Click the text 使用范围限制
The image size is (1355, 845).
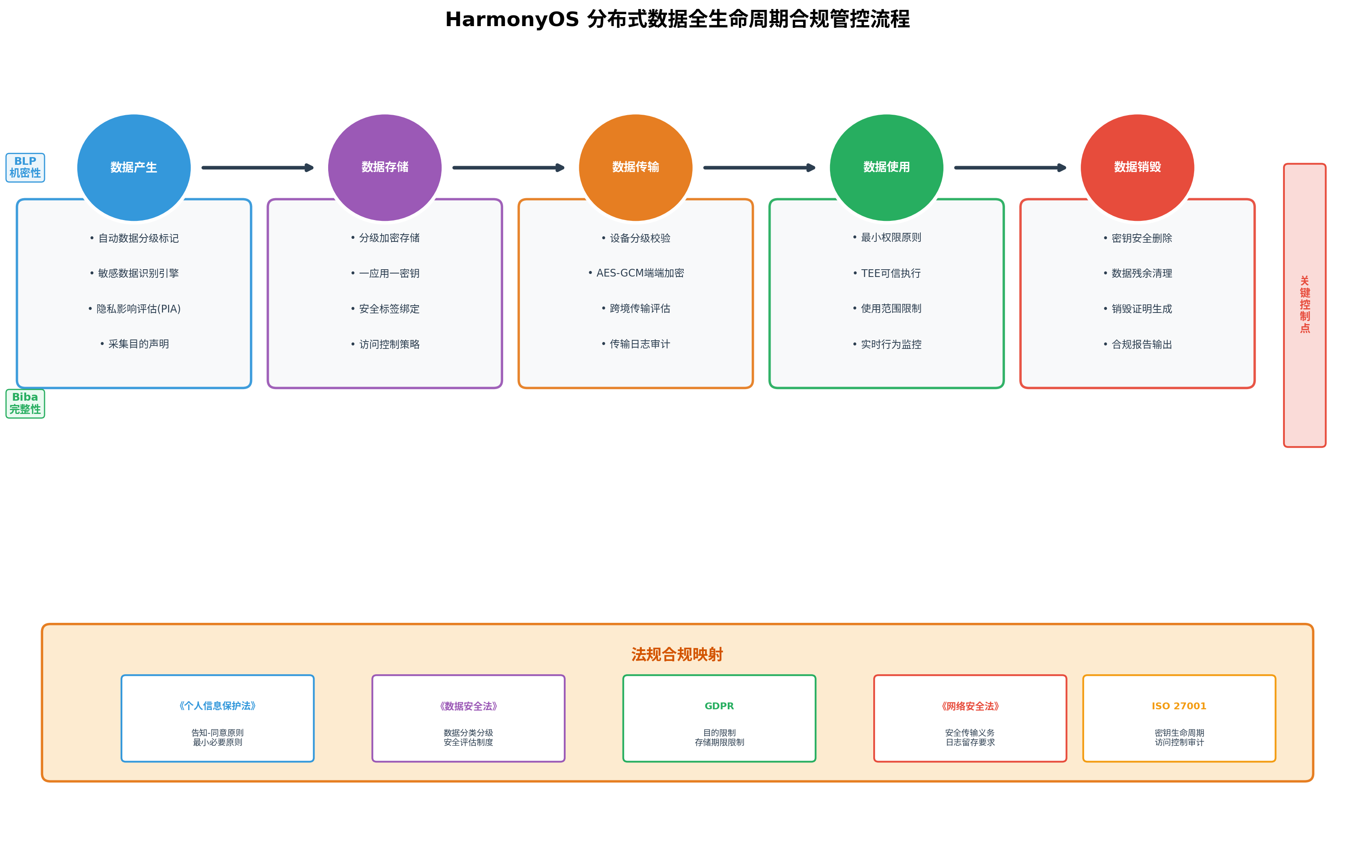click(891, 309)
